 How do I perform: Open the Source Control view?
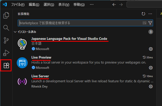(x=6, y=40)
